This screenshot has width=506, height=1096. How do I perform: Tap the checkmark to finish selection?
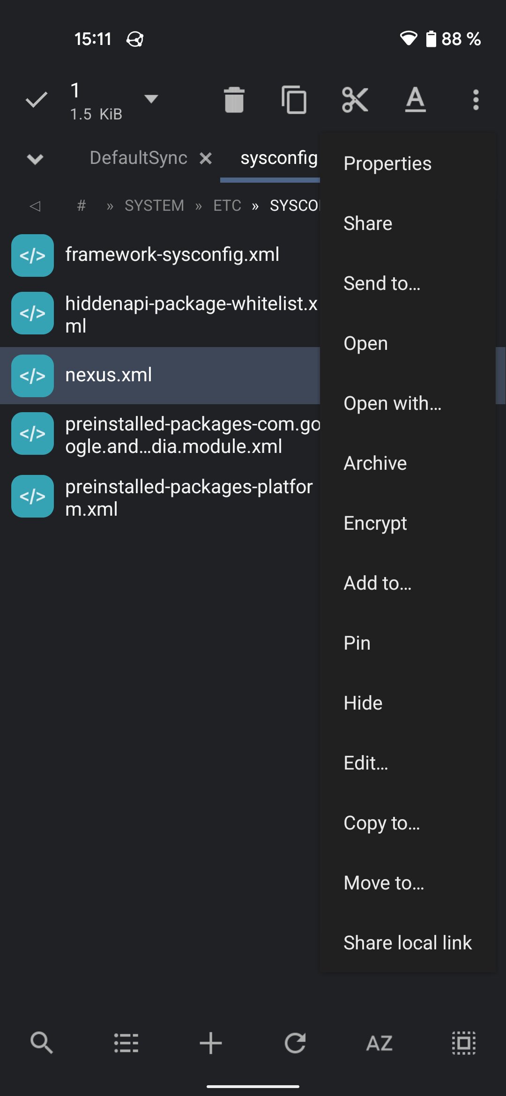(x=36, y=100)
